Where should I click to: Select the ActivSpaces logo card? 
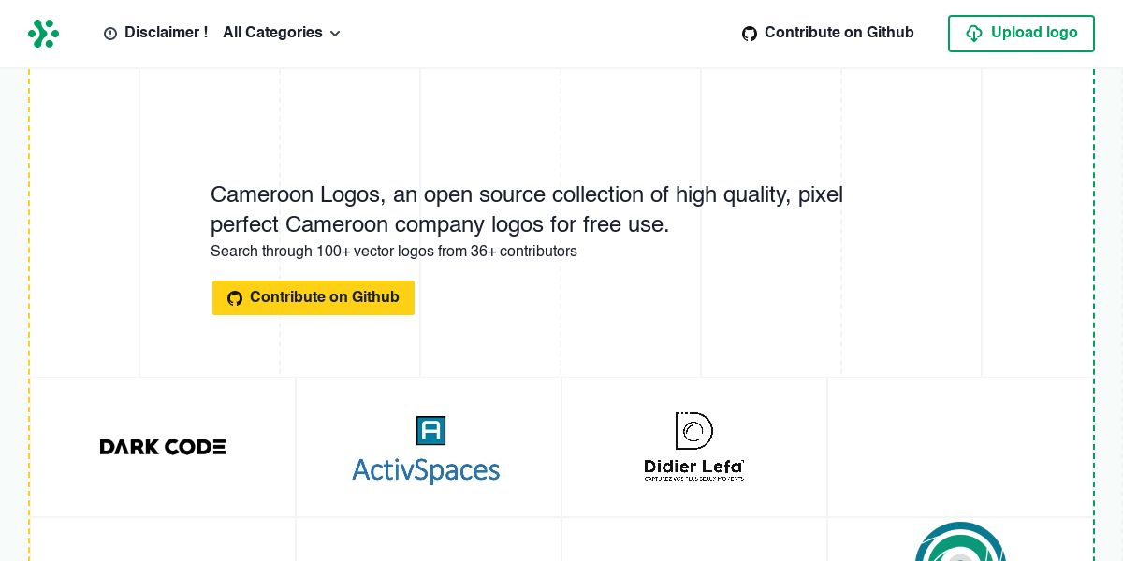429,447
